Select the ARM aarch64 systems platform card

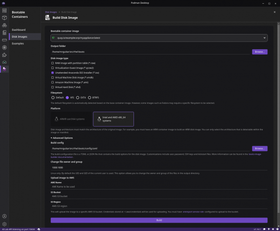(71, 119)
